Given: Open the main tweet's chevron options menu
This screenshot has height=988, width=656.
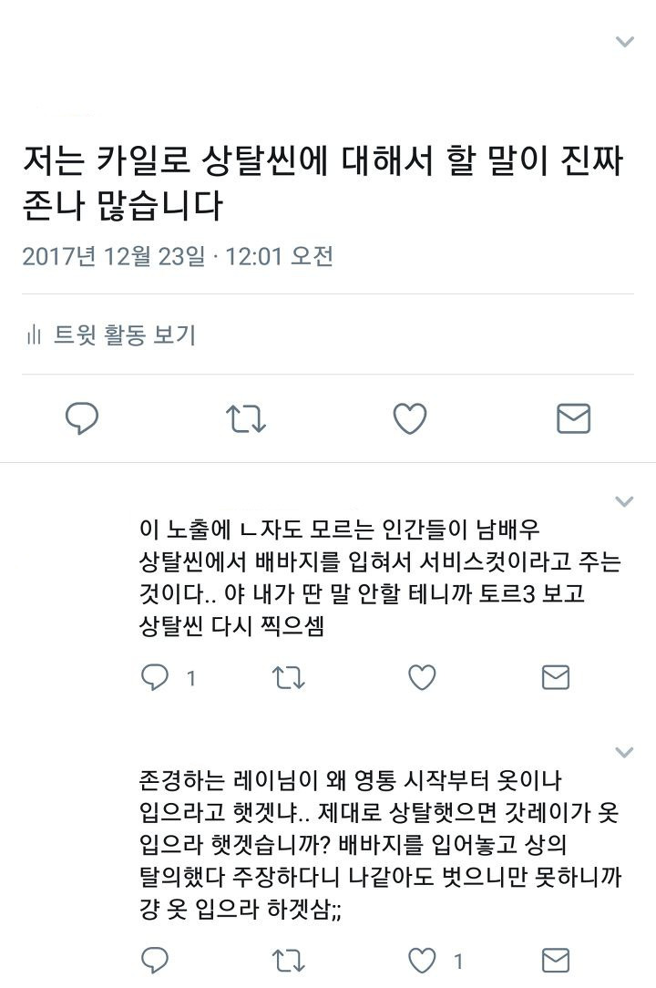Looking at the screenshot, I should point(624,42).
